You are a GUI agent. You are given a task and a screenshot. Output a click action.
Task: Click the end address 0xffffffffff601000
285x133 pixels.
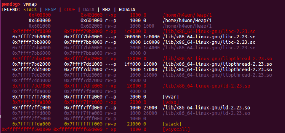pyautogui.click(x=78, y=129)
